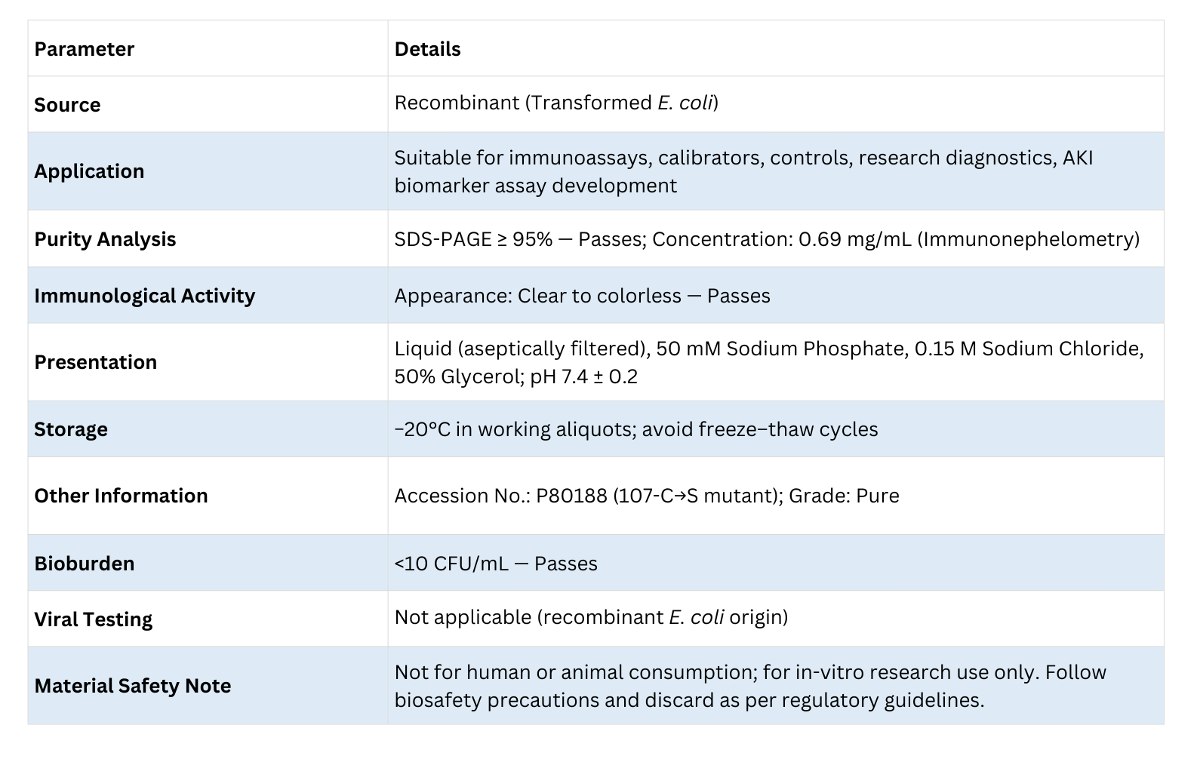The height and width of the screenshot is (759, 1197).
Task: Click the −20°C working aliquots text
Action: [x=635, y=429]
